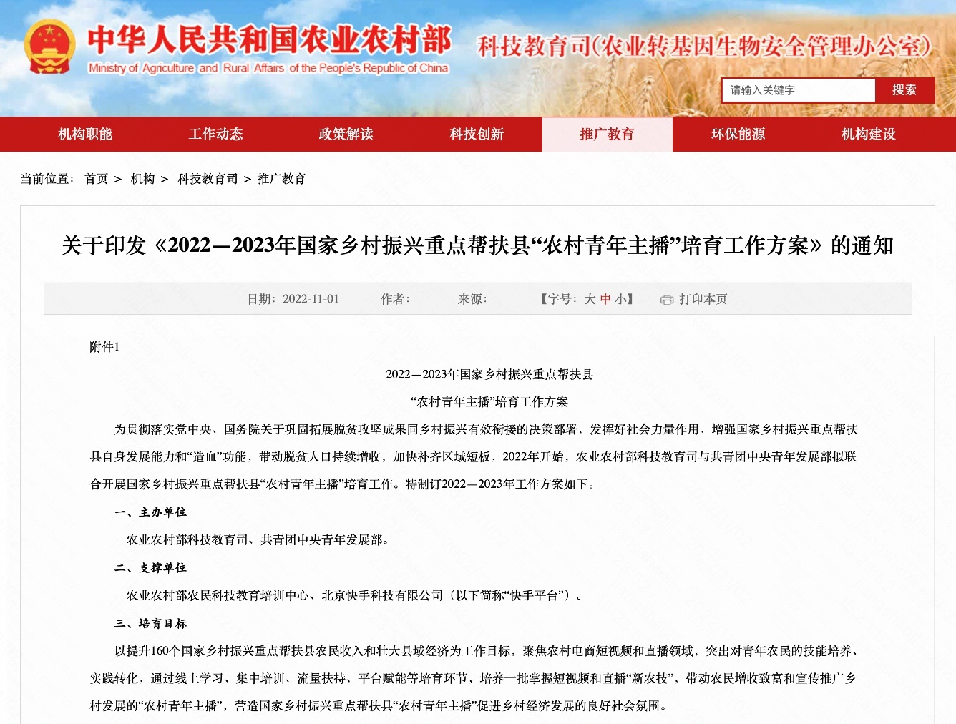Screen dimensions: 956x724
Task: Click the keyword search input field
Action: (x=798, y=90)
